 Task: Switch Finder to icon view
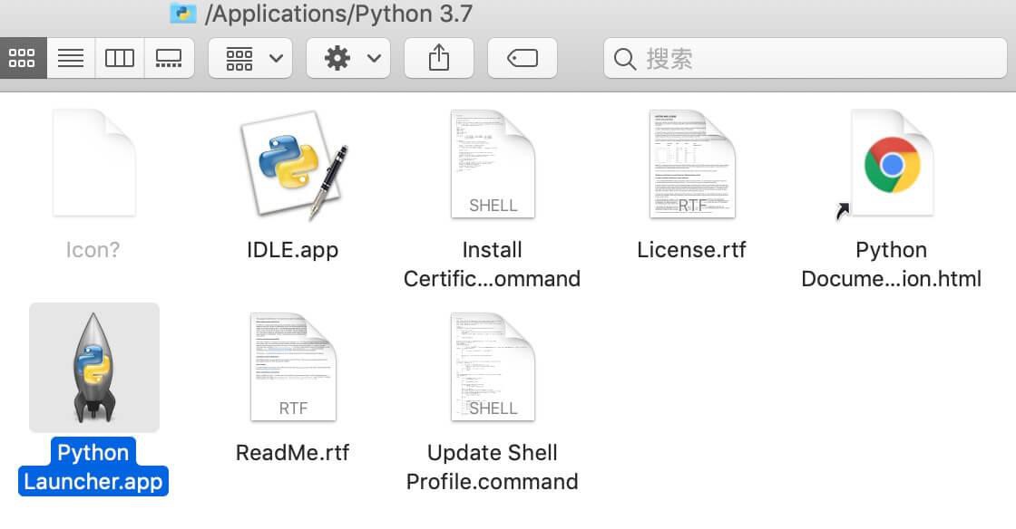click(x=23, y=58)
